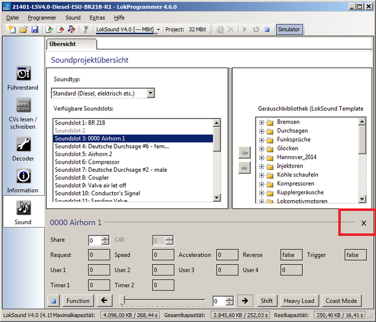Close the 0000 Airhorn 1 panel

[364, 223]
